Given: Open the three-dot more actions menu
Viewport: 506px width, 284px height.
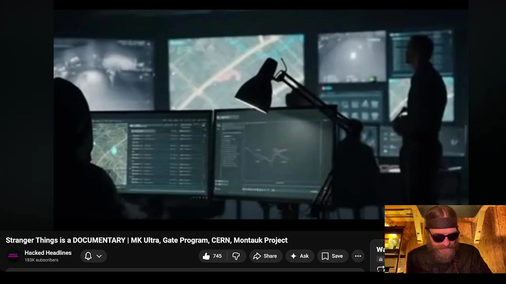Looking at the screenshot, I should click(x=358, y=256).
